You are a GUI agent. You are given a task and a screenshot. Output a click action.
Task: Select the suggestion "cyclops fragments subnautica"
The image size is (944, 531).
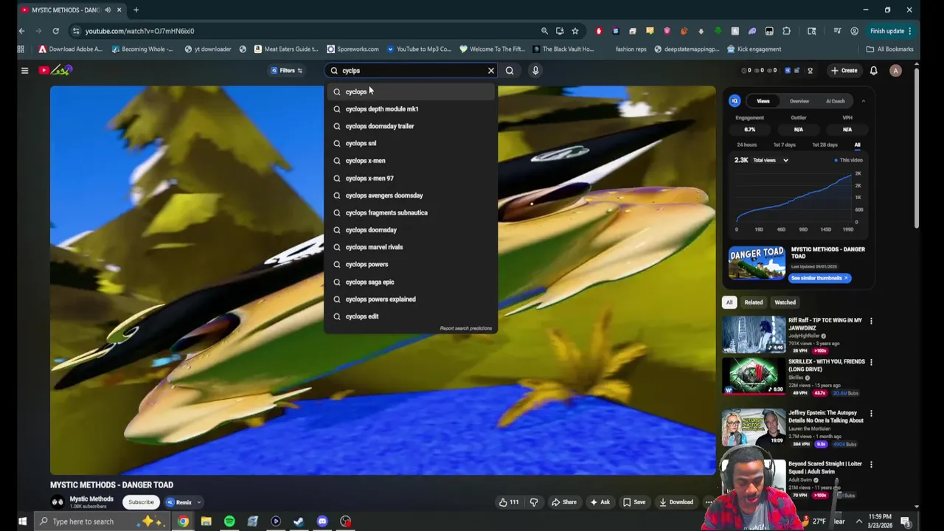[411, 212]
